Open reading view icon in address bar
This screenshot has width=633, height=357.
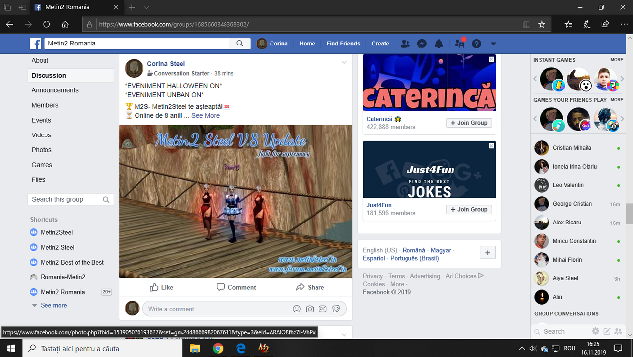(x=527, y=24)
